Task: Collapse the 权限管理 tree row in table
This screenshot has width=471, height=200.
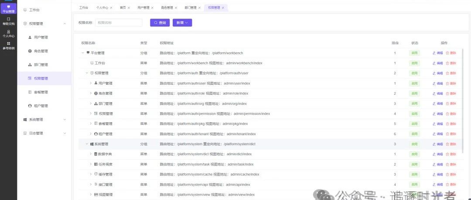Action: click(x=87, y=73)
